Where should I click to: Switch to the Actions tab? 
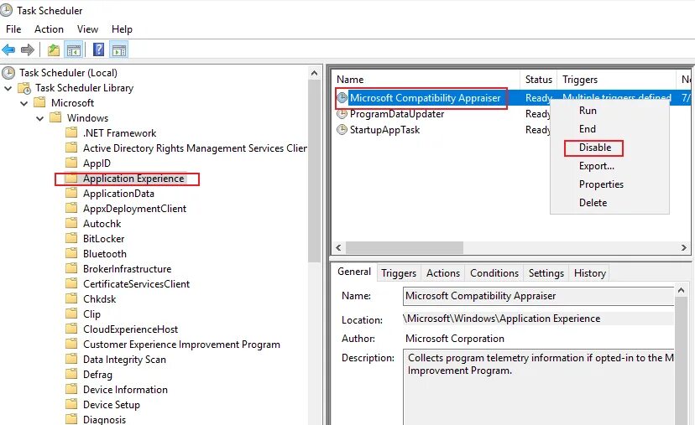pyautogui.click(x=443, y=273)
